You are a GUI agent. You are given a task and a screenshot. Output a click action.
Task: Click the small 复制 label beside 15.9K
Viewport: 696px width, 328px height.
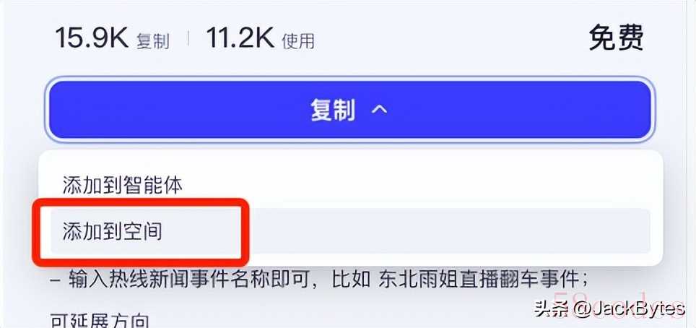(152, 41)
